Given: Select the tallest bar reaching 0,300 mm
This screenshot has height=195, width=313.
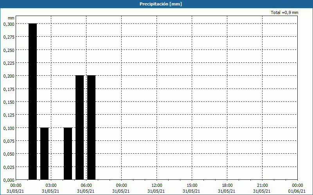Looking at the screenshot, I should pos(32,102).
